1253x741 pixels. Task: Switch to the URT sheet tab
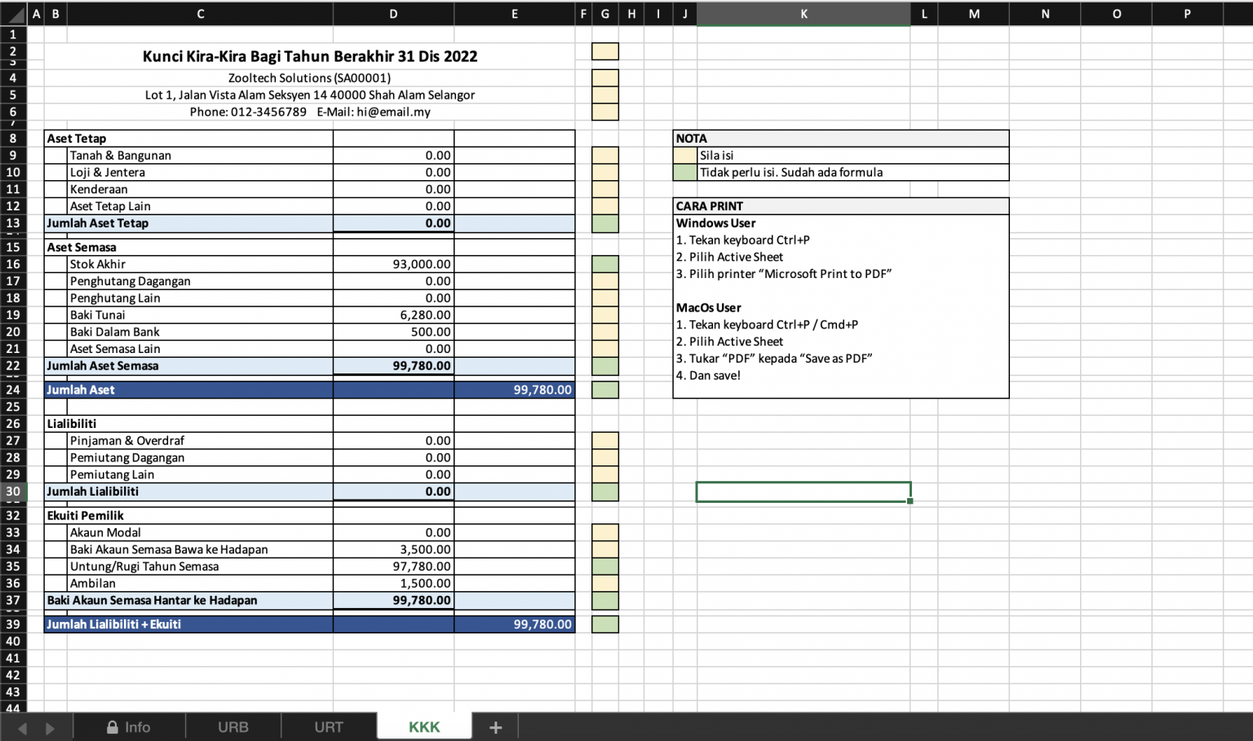[x=329, y=726]
